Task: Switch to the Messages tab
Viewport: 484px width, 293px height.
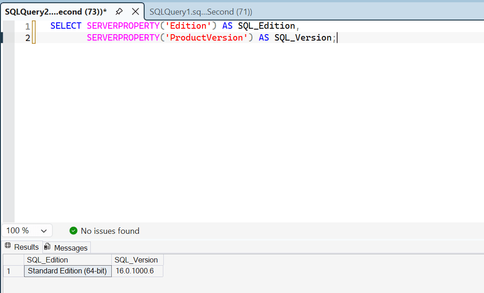Action: (67, 248)
